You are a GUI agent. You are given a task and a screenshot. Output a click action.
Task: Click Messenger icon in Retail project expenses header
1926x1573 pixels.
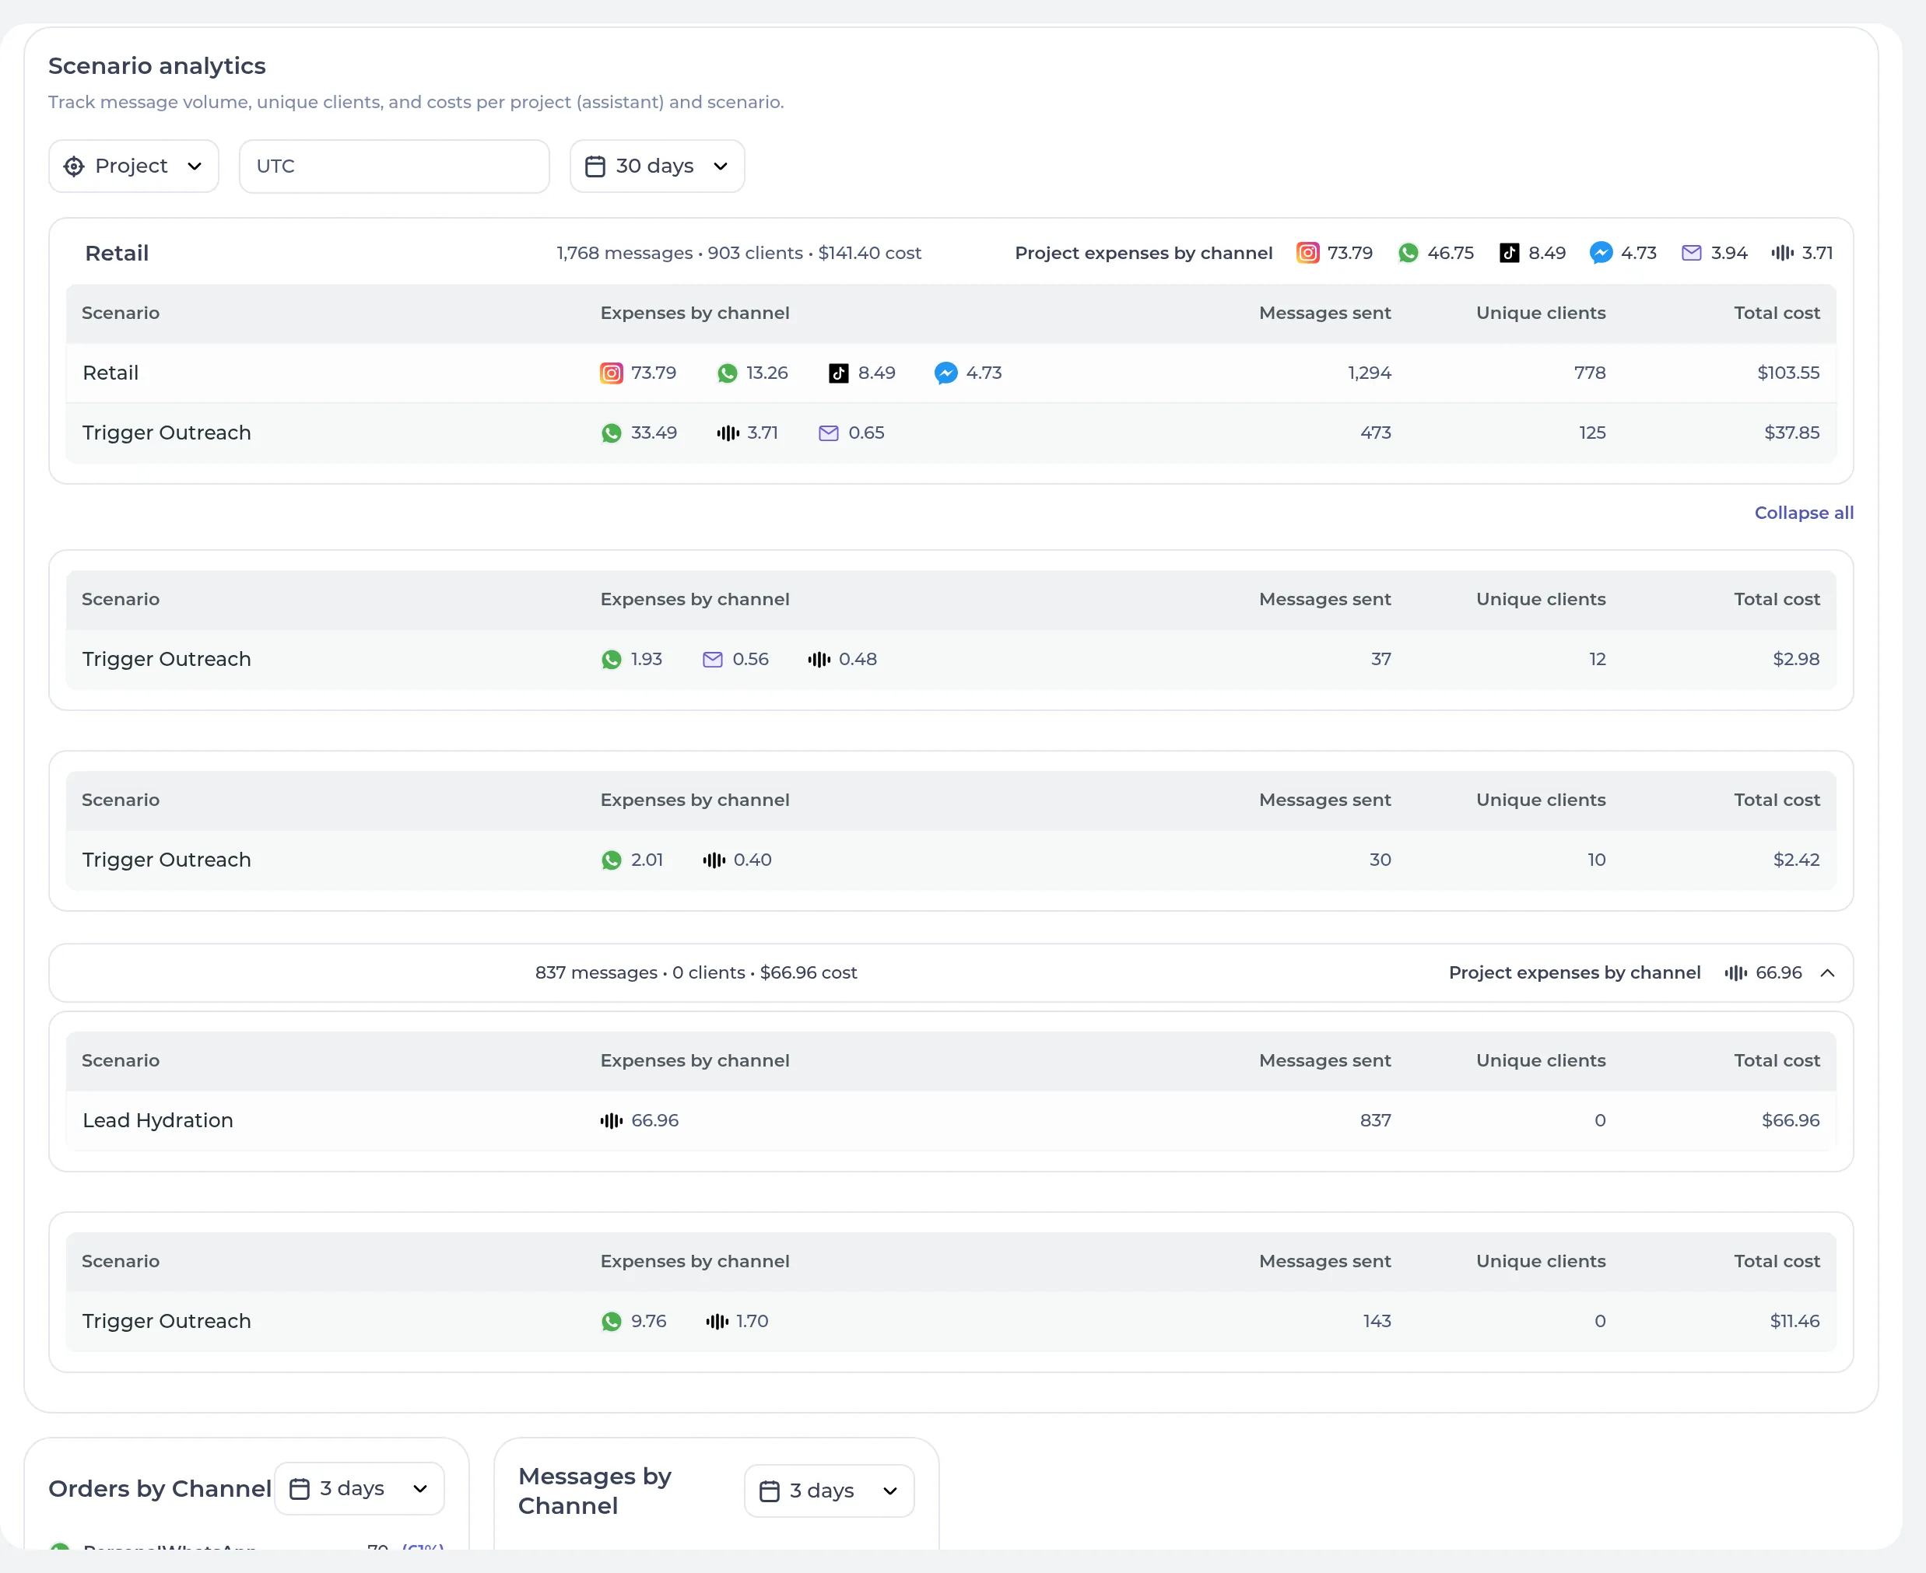click(x=1601, y=253)
